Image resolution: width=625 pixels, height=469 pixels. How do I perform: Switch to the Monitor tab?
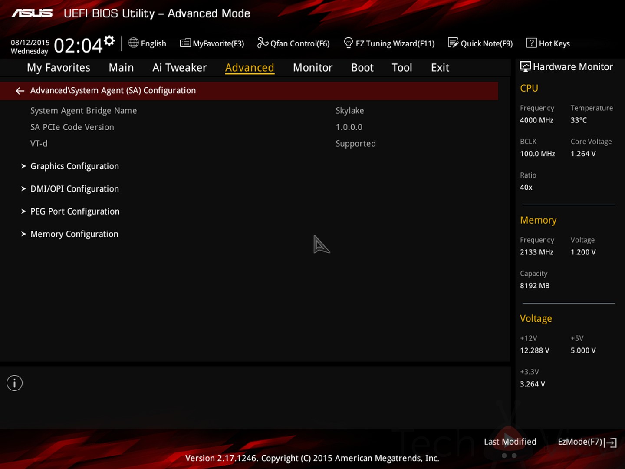(x=312, y=68)
